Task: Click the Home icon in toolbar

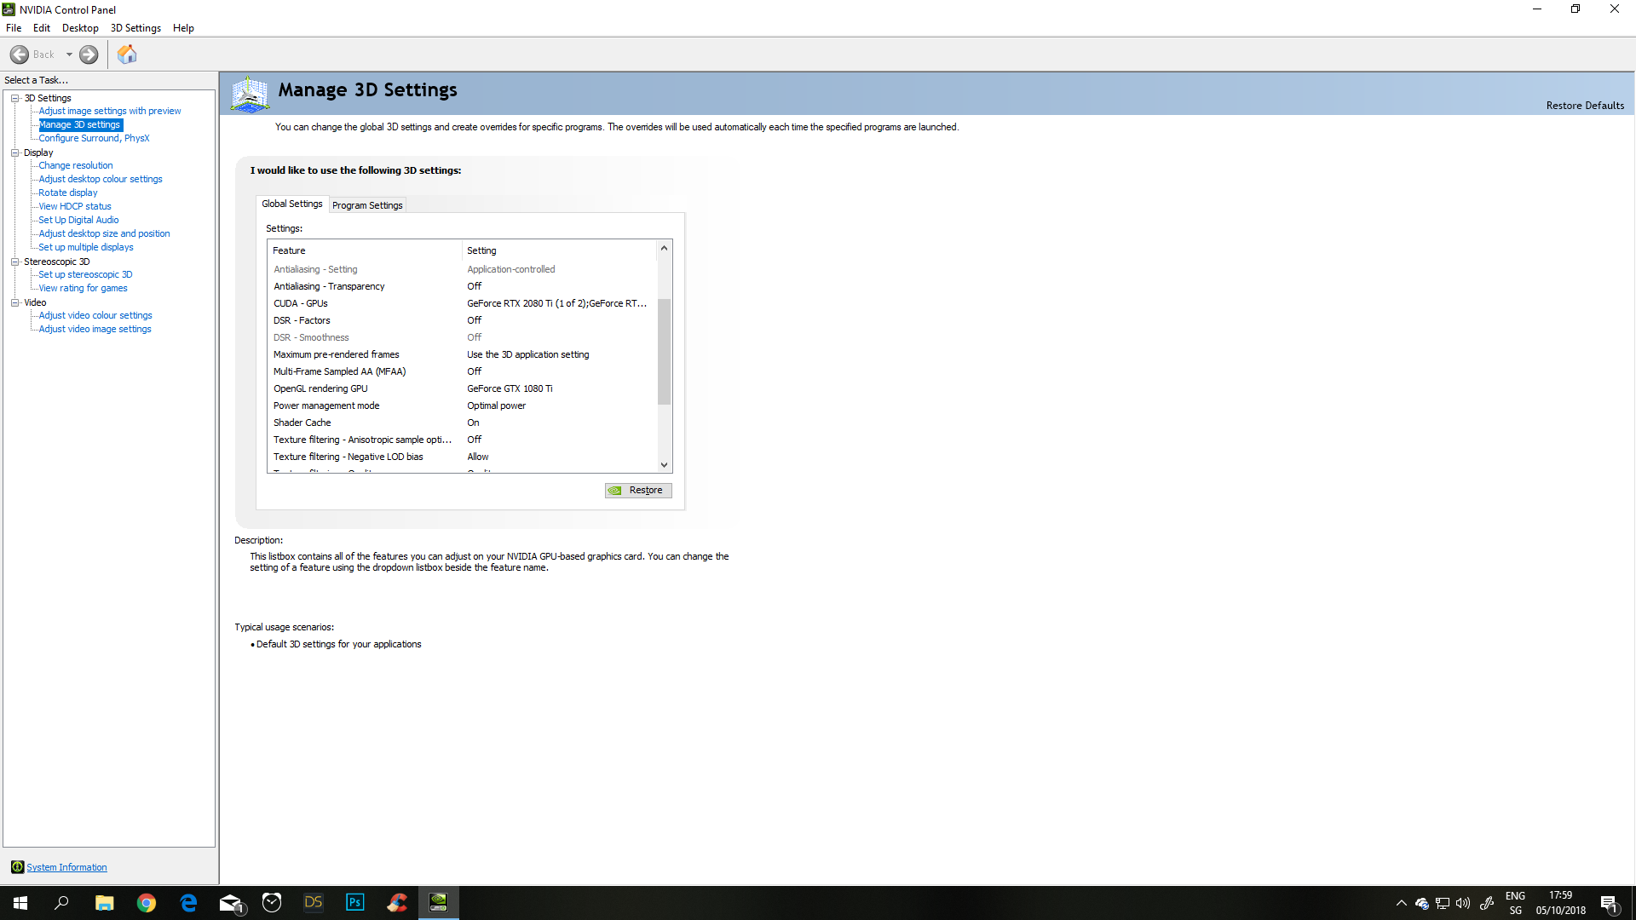Action: (x=127, y=55)
